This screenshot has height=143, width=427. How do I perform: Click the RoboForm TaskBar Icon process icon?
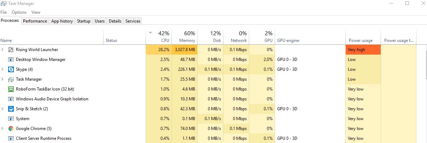pyautogui.click(x=11, y=89)
